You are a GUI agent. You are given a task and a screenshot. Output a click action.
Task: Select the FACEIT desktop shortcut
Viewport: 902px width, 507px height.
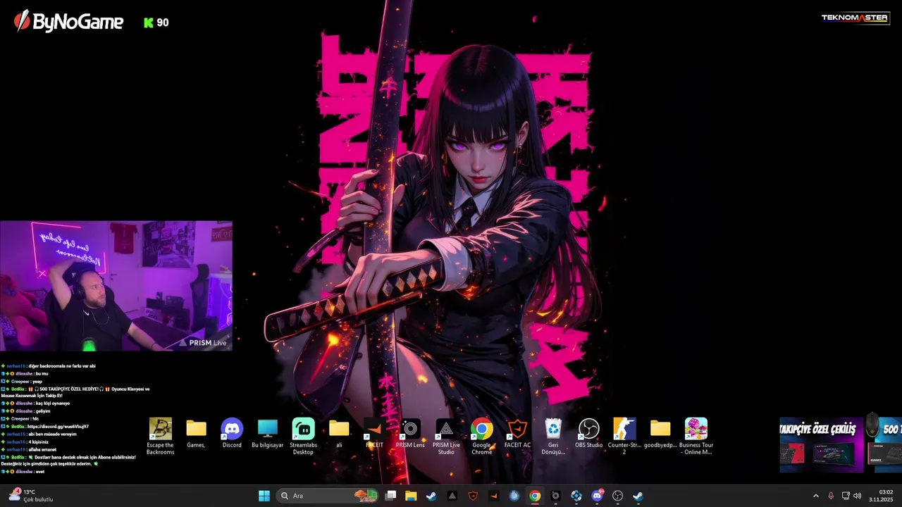tap(374, 433)
